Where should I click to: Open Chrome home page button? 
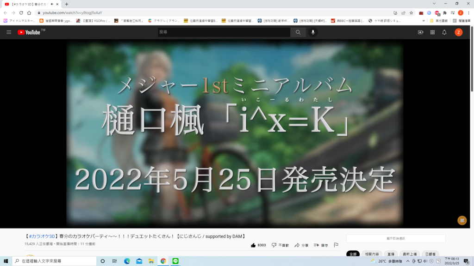[29, 12]
